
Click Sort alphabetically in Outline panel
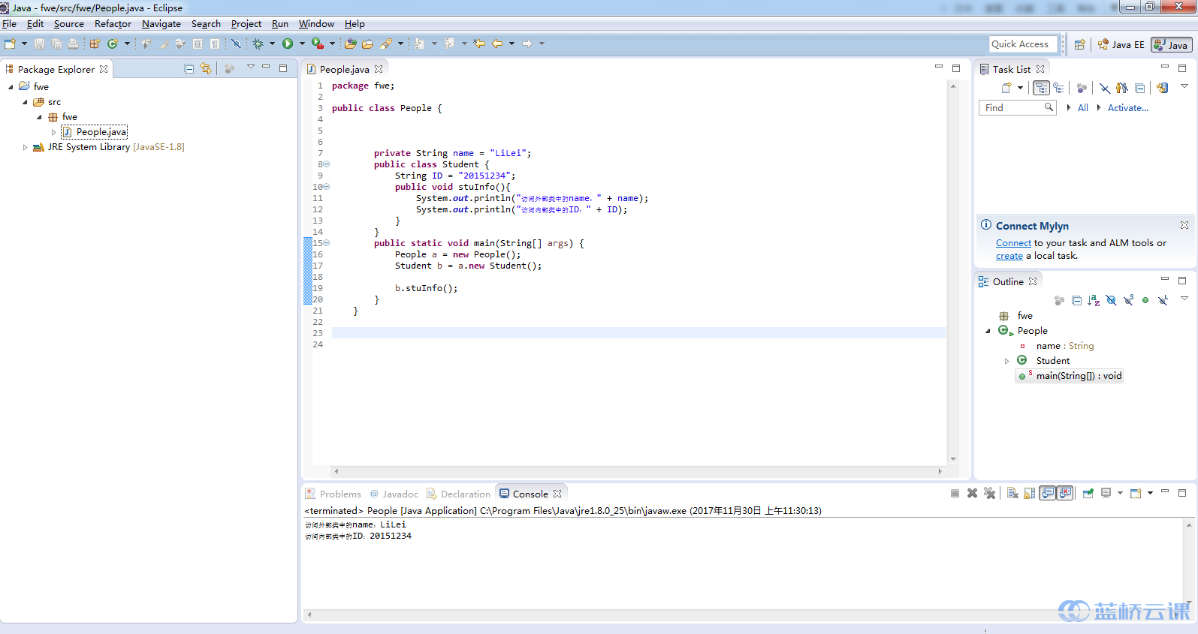tap(1094, 301)
